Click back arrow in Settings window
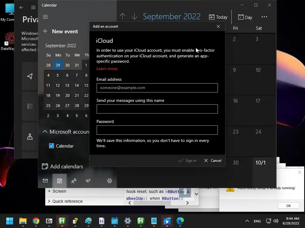The width and height of the screenshot is (305, 228). [21, 7]
